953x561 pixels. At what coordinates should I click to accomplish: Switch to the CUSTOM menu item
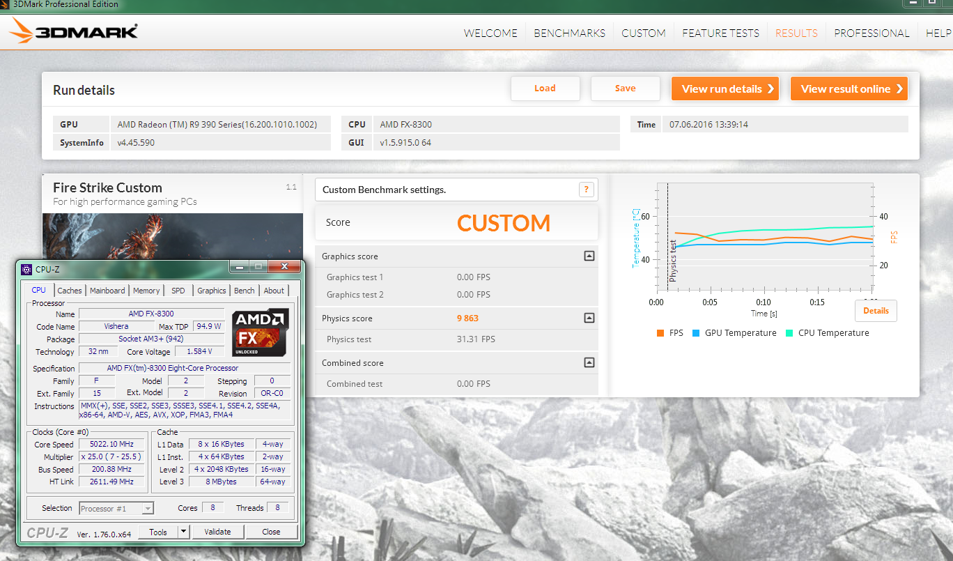[x=644, y=33]
